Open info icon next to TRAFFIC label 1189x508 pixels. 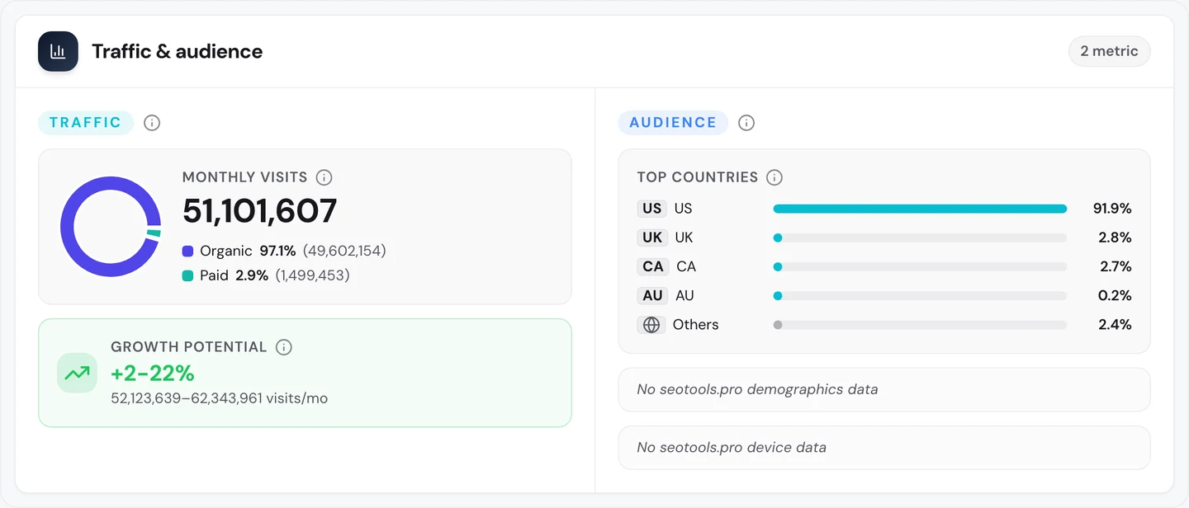pos(152,123)
